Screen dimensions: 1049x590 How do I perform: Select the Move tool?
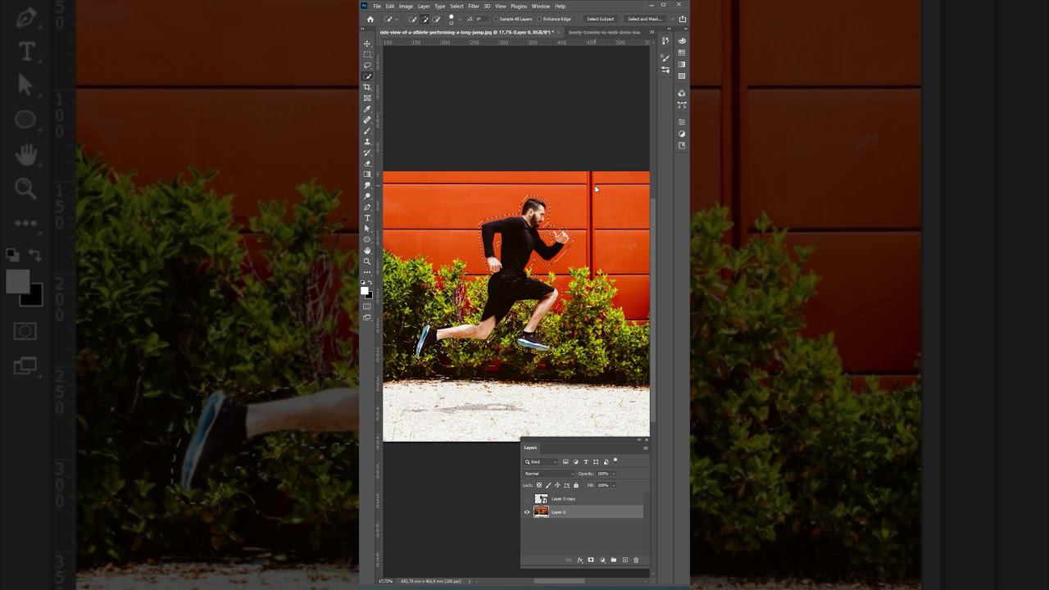tap(367, 43)
